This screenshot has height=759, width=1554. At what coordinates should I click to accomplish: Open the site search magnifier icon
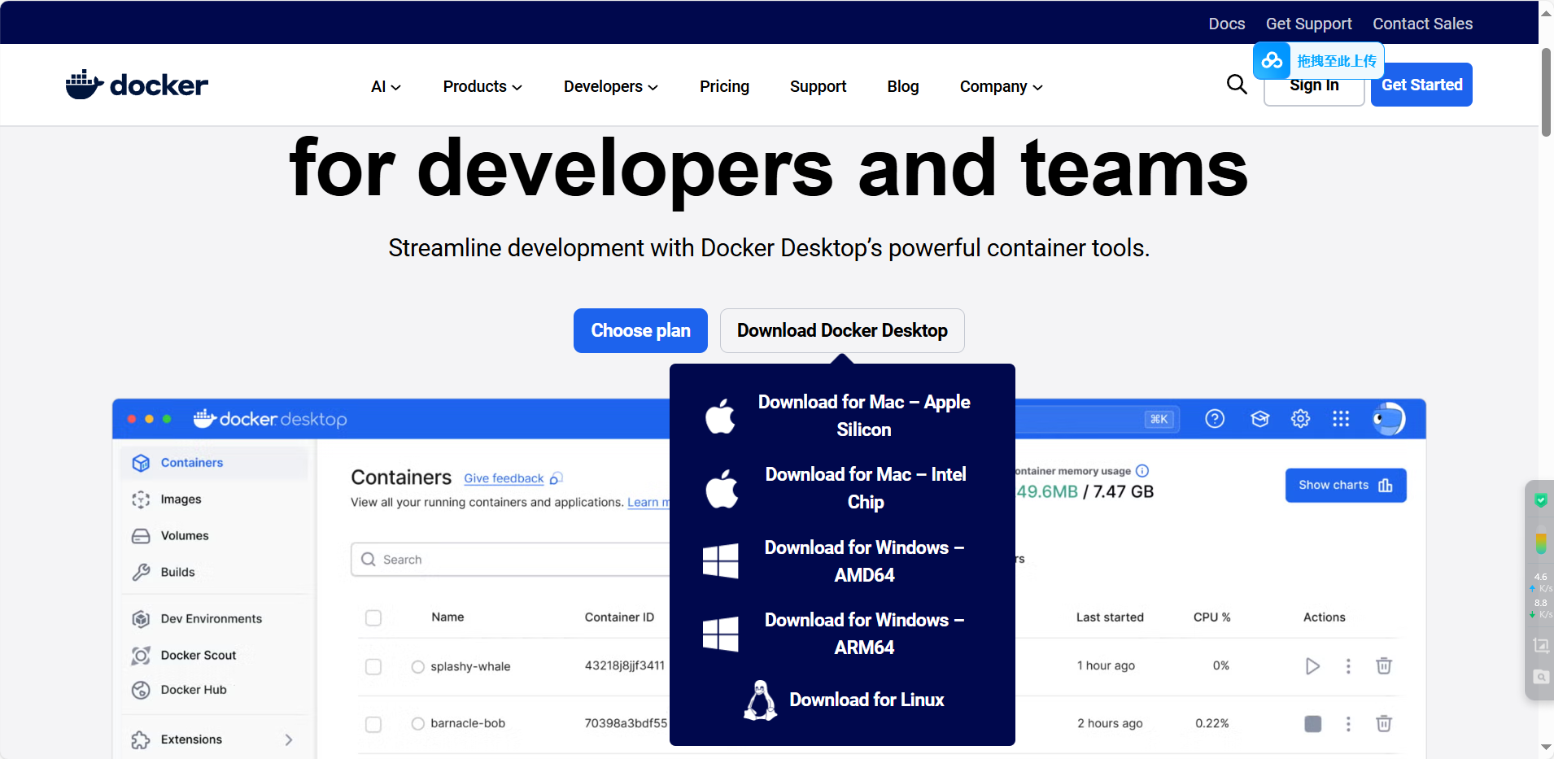point(1237,85)
